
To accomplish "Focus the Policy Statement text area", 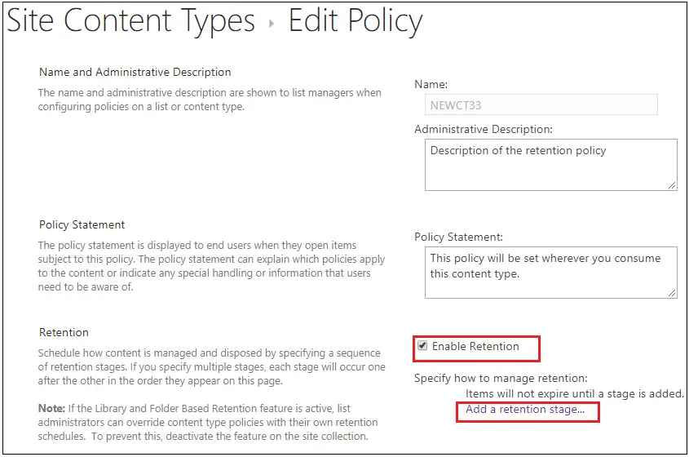I will click(551, 271).
